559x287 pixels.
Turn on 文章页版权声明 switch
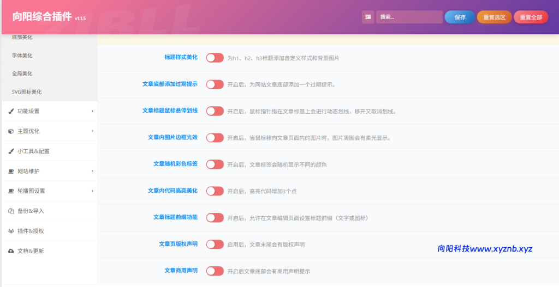tap(215, 245)
